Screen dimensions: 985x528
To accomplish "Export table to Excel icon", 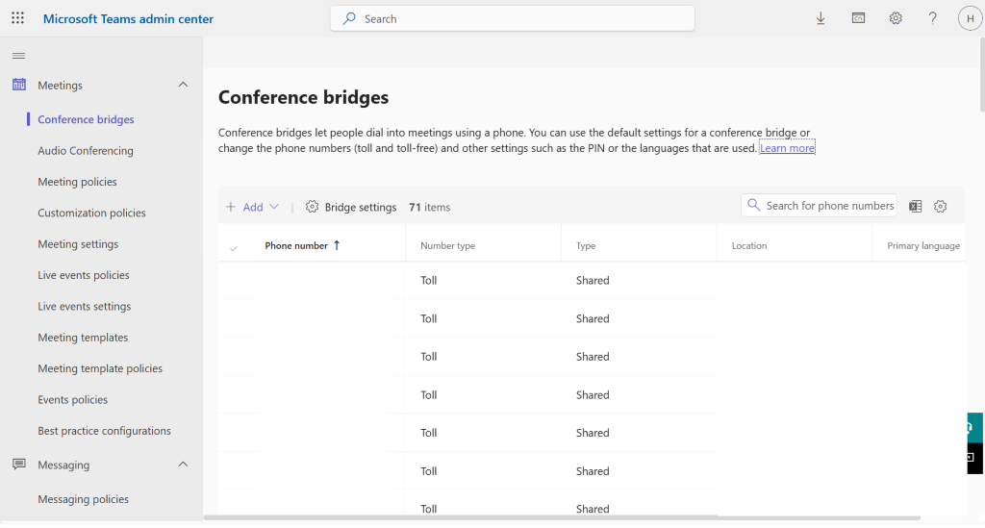I will coord(916,206).
